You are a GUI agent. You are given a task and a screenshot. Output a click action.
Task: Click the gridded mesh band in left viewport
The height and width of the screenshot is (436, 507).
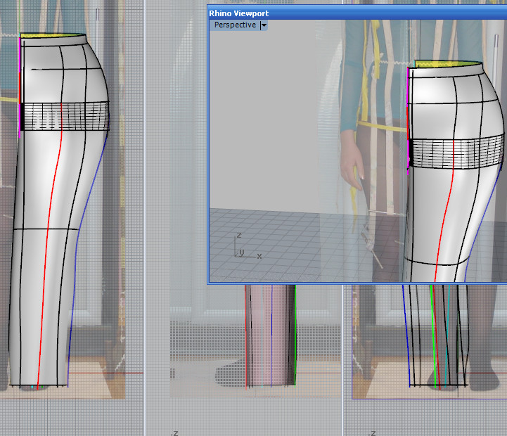[67, 116]
